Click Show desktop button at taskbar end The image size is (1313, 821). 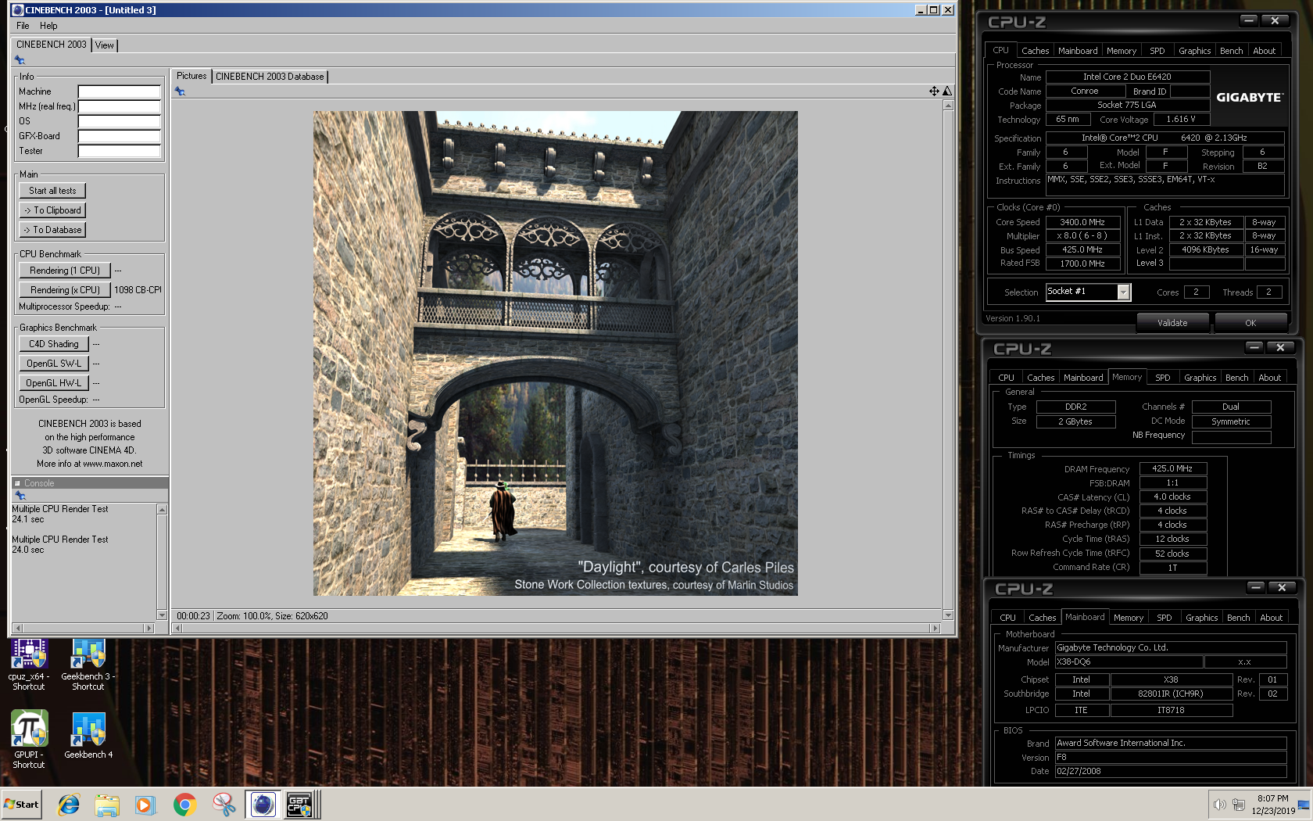tap(1304, 805)
